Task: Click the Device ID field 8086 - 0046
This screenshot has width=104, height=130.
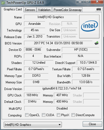Action: (x=33, y=50)
